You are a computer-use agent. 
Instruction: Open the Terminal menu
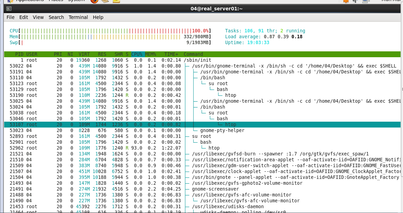[78, 17]
